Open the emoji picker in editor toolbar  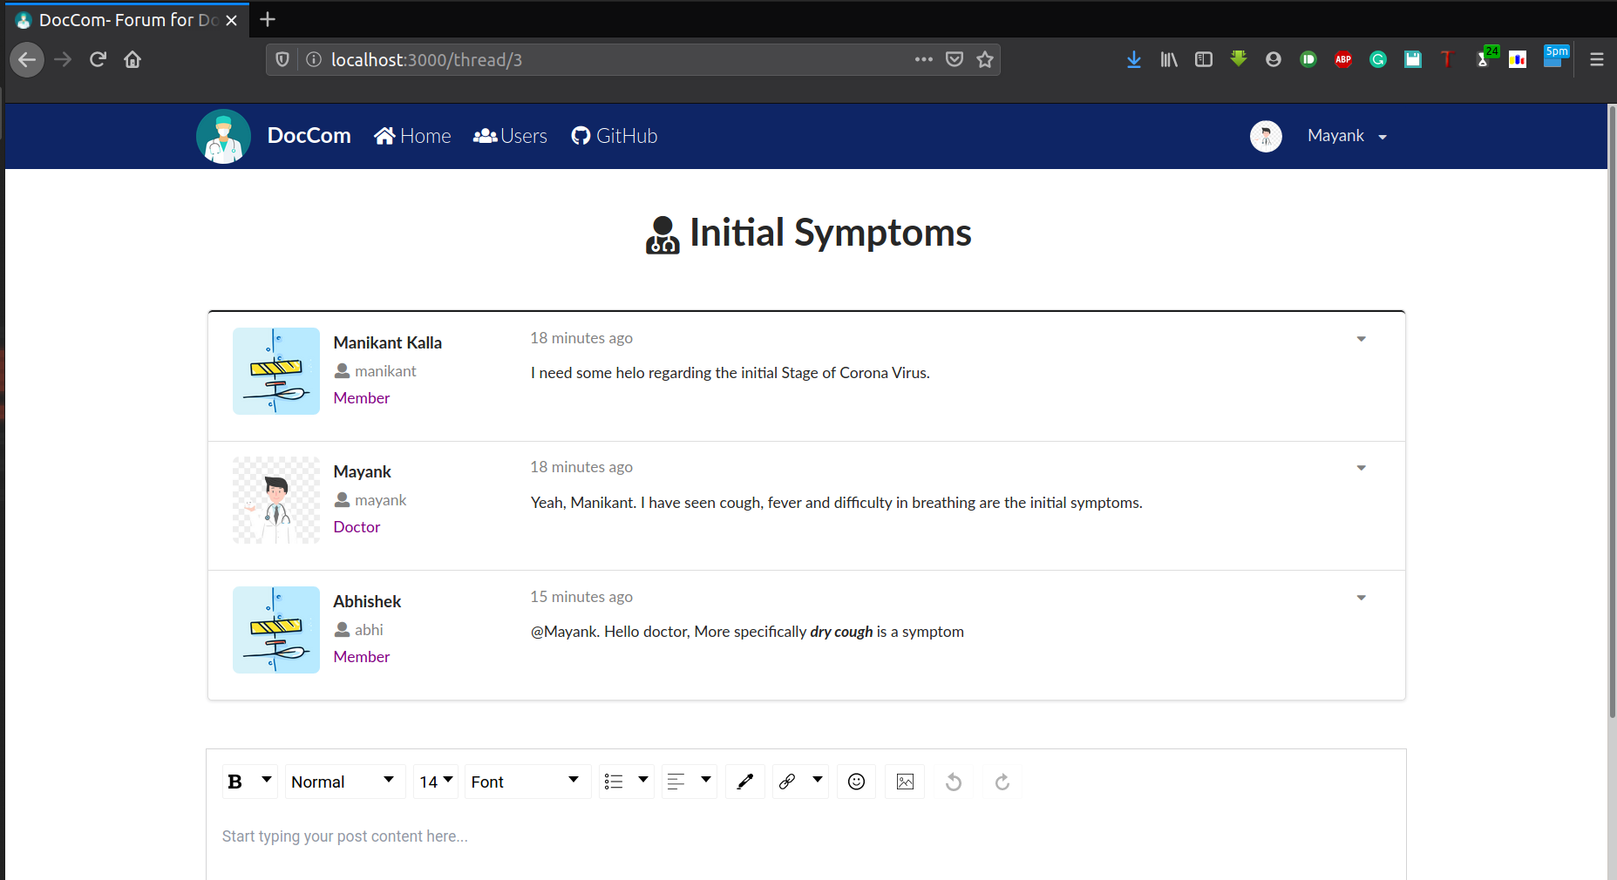coord(856,782)
